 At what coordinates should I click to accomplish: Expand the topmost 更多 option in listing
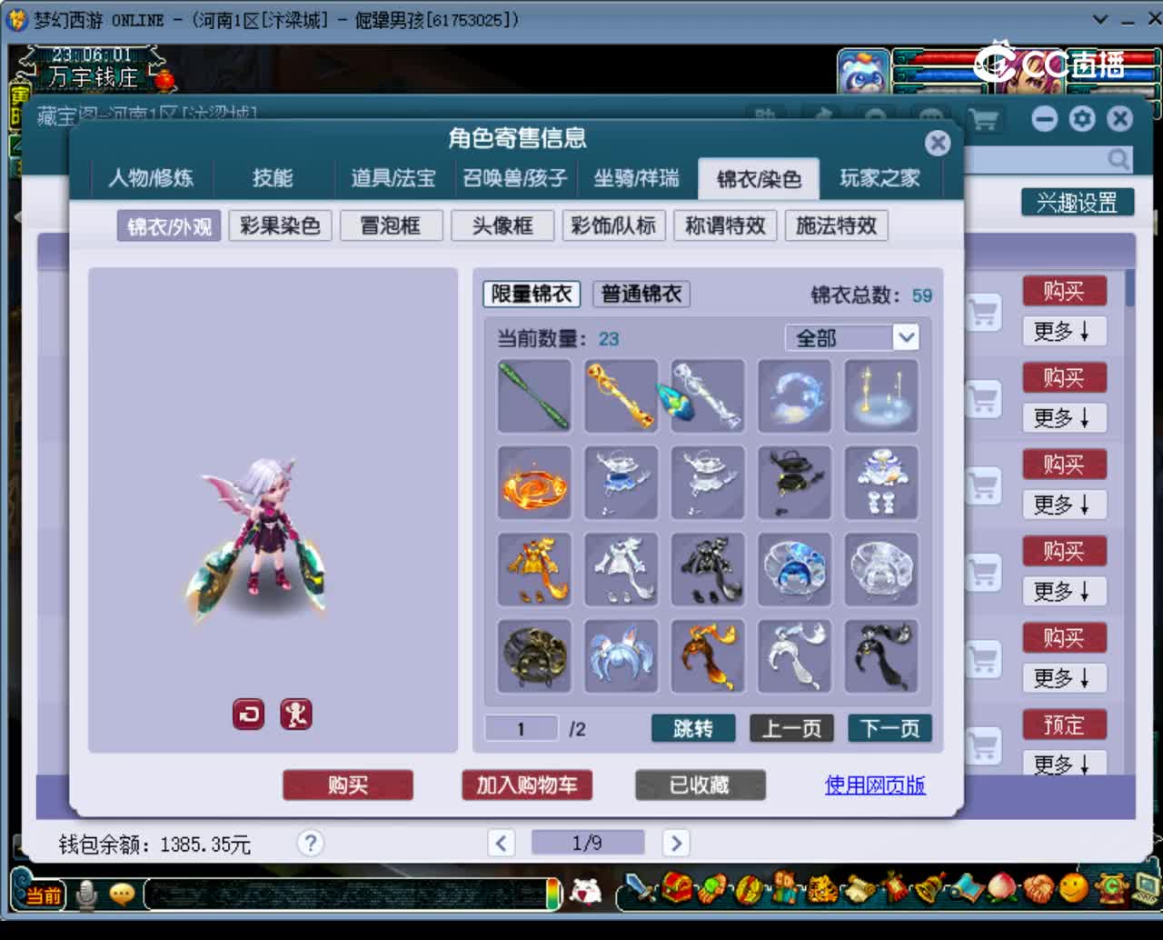1064,331
